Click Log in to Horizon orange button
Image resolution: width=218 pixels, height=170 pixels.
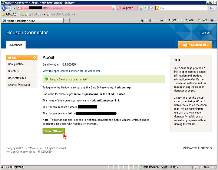pos(195,45)
